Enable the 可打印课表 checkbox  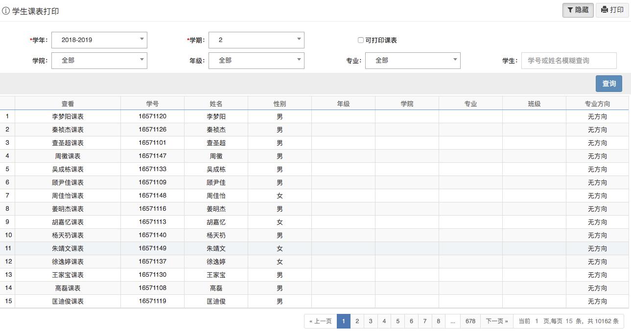(x=360, y=40)
